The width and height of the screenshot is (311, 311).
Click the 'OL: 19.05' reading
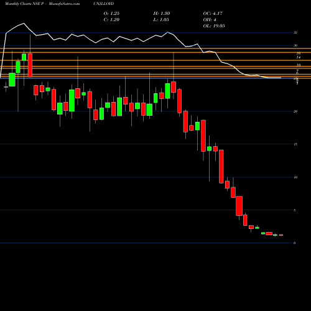214,26
